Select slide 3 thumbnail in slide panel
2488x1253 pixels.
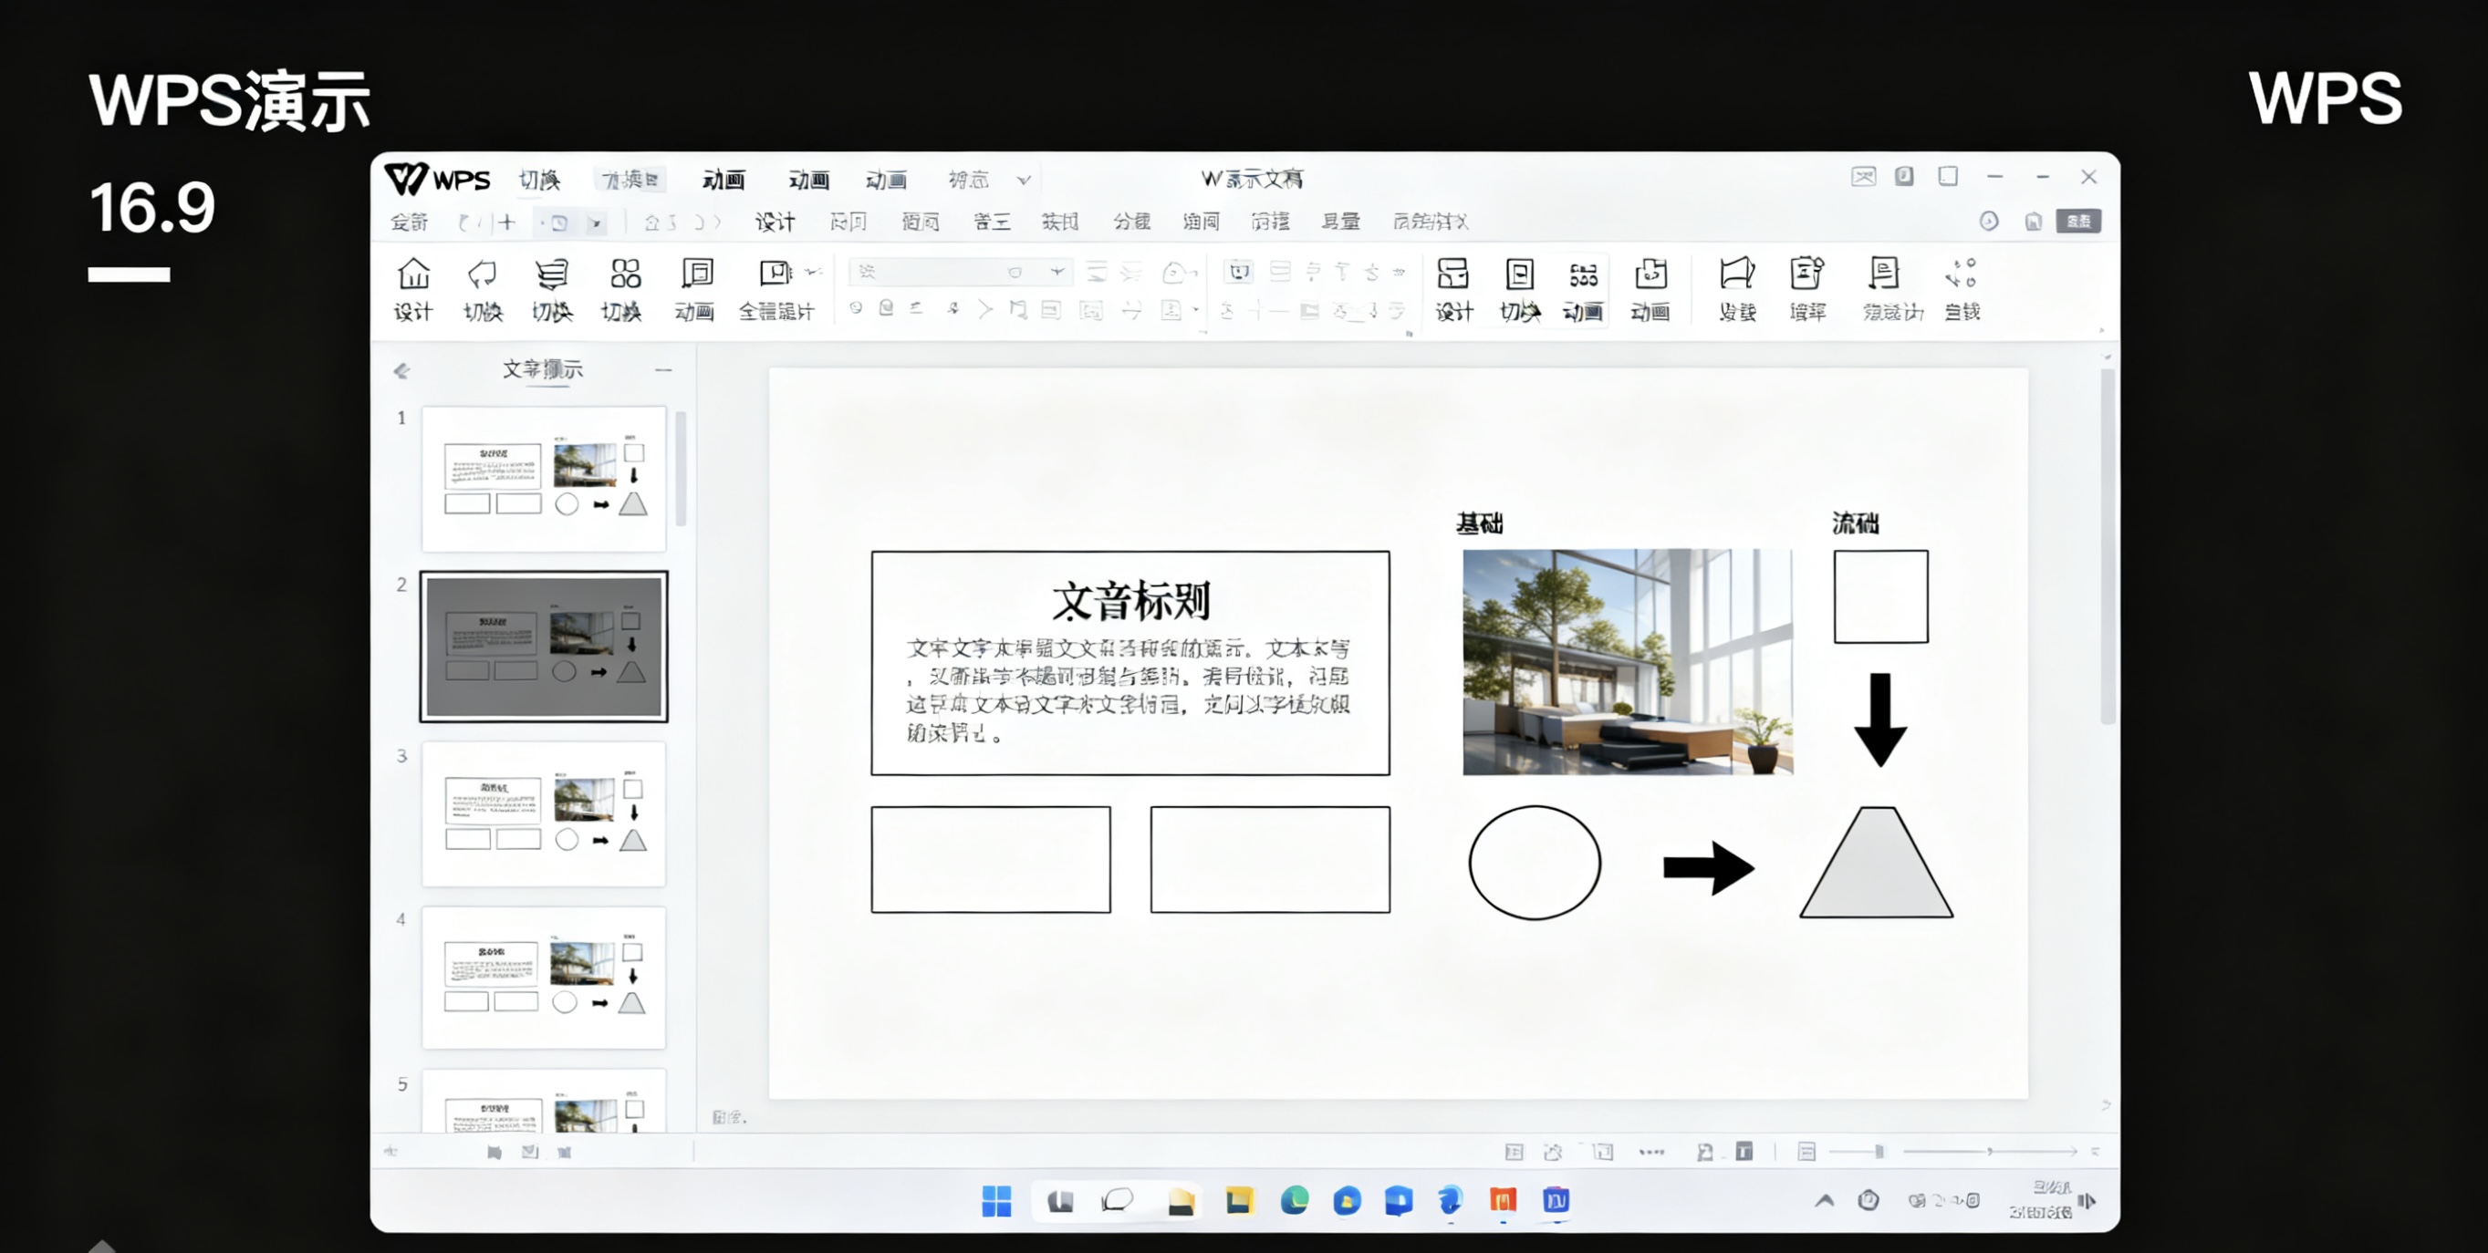click(543, 813)
